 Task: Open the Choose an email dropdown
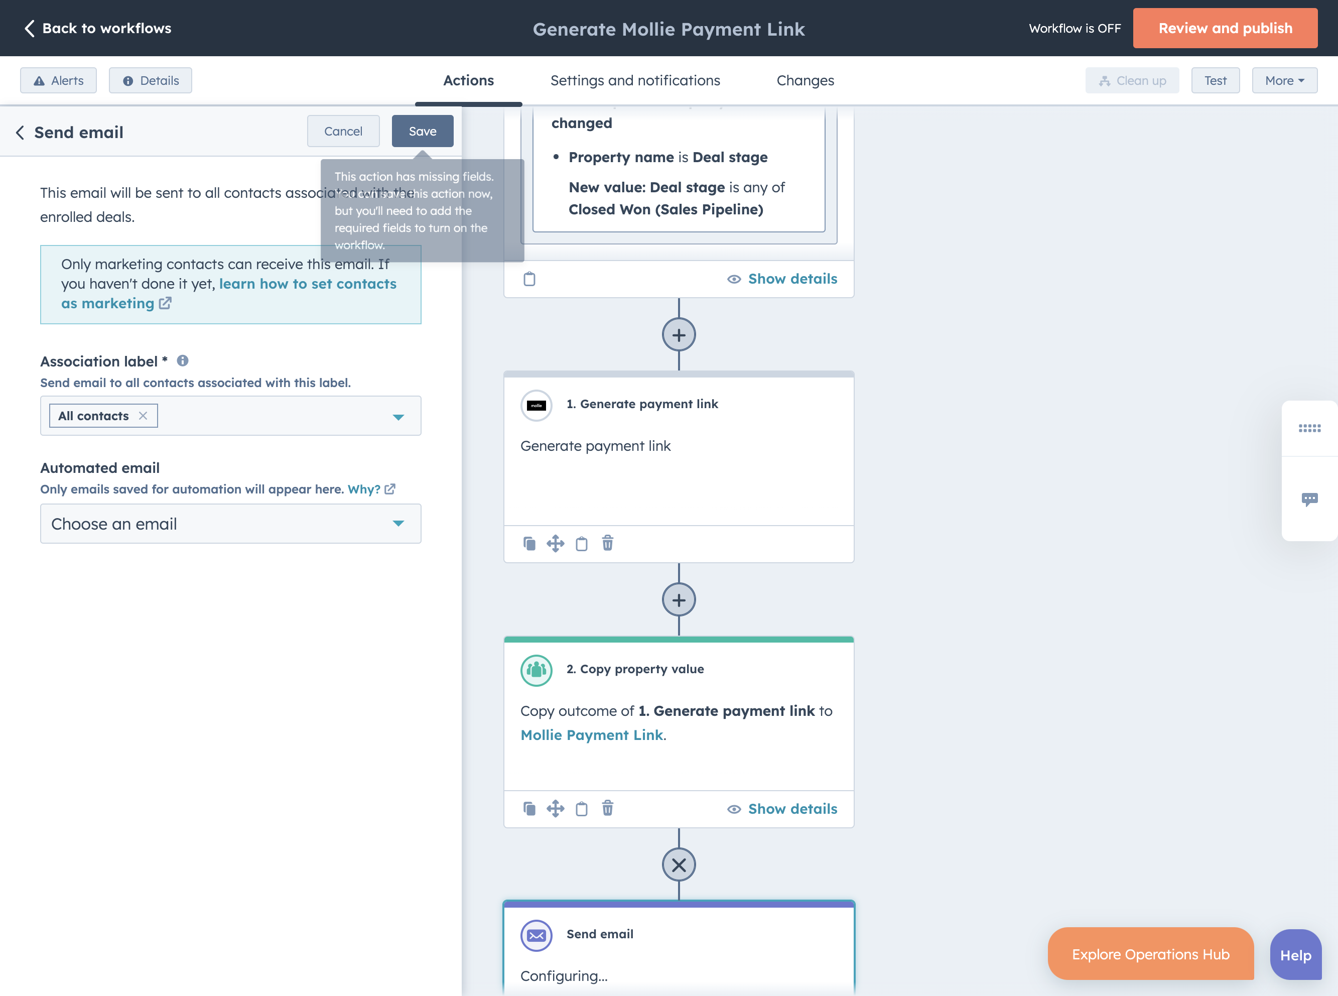231,523
